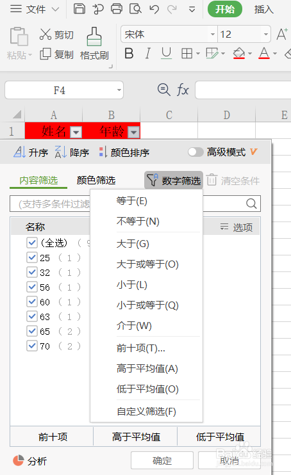Uncheck the (全选) checkbox
Screen dimensions: 291x475
[x=32, y=243]
